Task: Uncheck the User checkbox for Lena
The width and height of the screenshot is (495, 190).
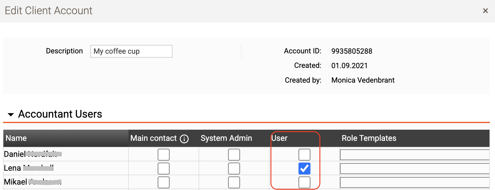Action: click(304, 169)
